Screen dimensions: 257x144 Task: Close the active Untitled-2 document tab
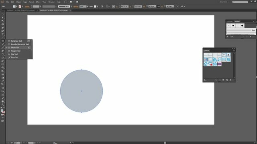[70, 10]
